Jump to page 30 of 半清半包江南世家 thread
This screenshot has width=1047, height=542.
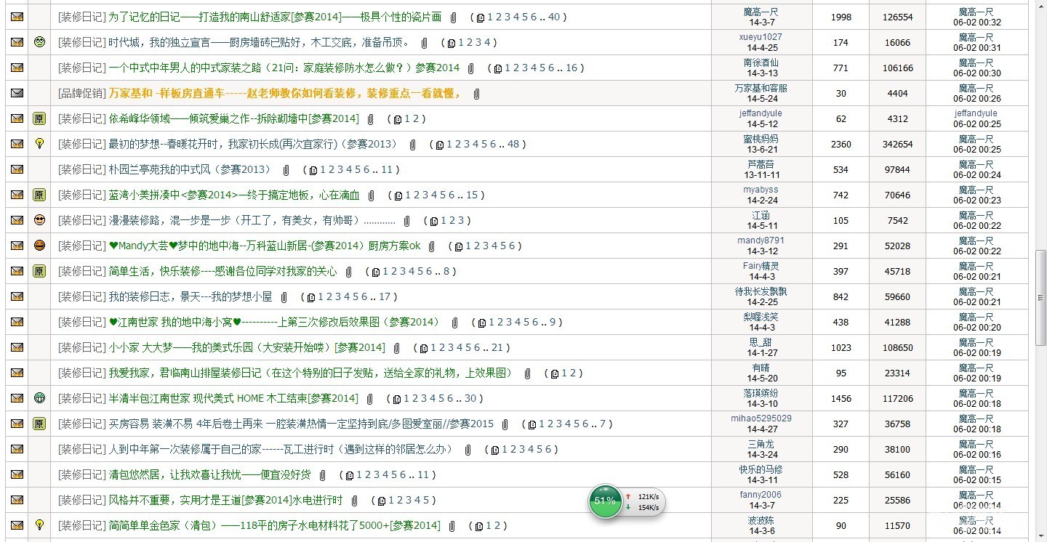(x=470, y=398)
